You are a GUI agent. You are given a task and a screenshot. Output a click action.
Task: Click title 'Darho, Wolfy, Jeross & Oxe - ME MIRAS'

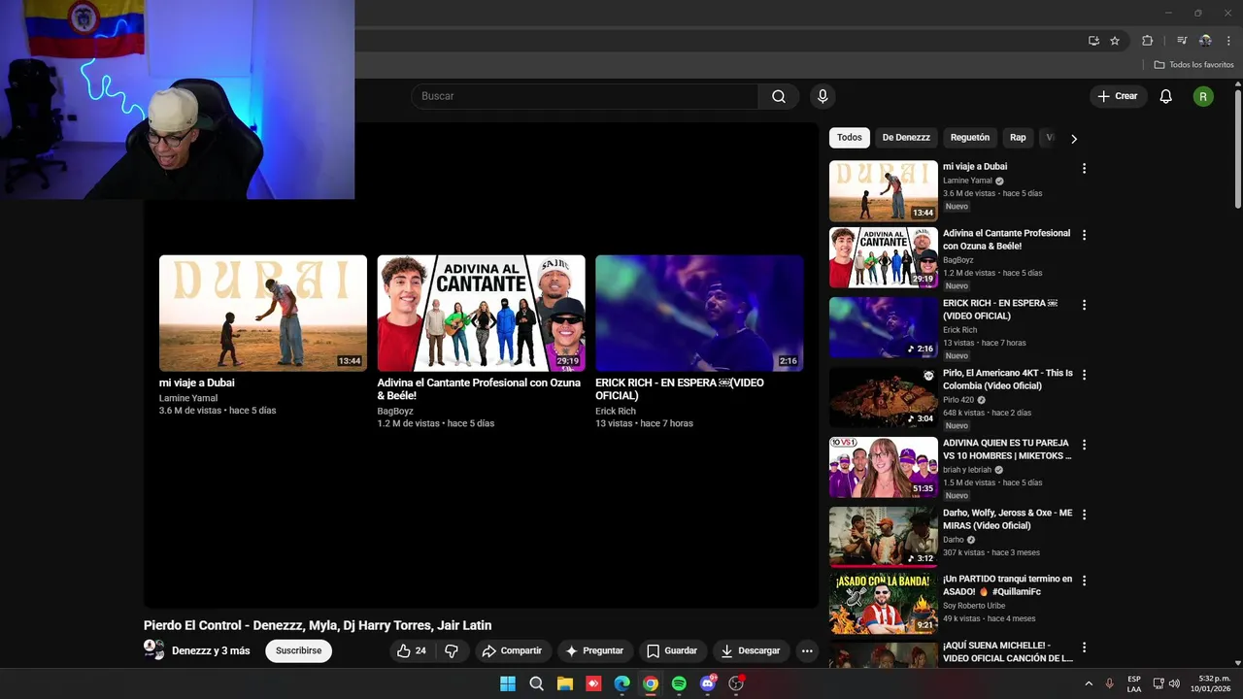coord(1008,519)
